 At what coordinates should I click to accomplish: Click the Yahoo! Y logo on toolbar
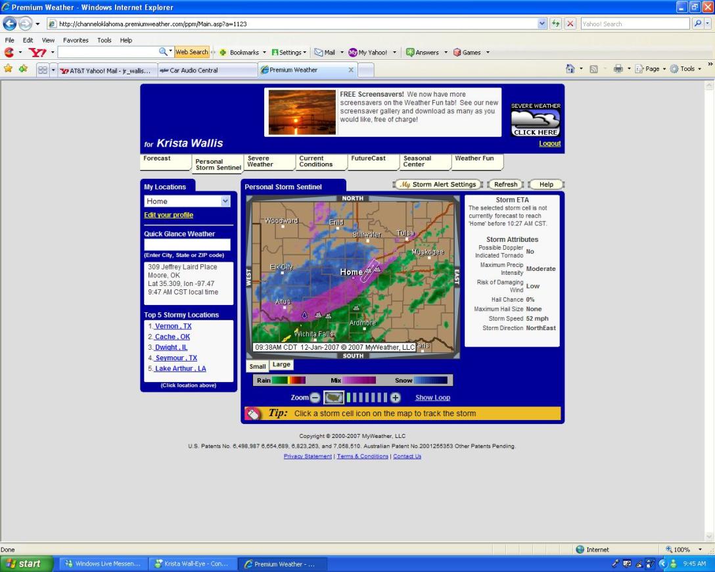[x=37, y=53]
